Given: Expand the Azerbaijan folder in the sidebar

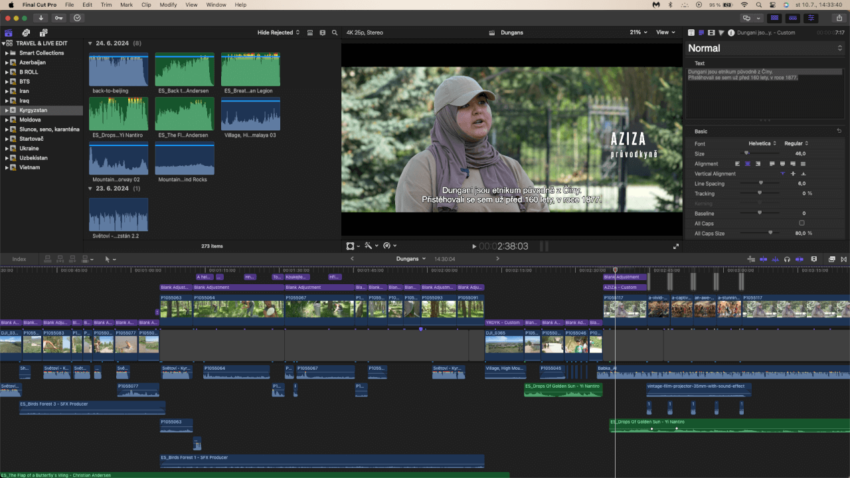Looking at the screenshot, I should (7, 62).
